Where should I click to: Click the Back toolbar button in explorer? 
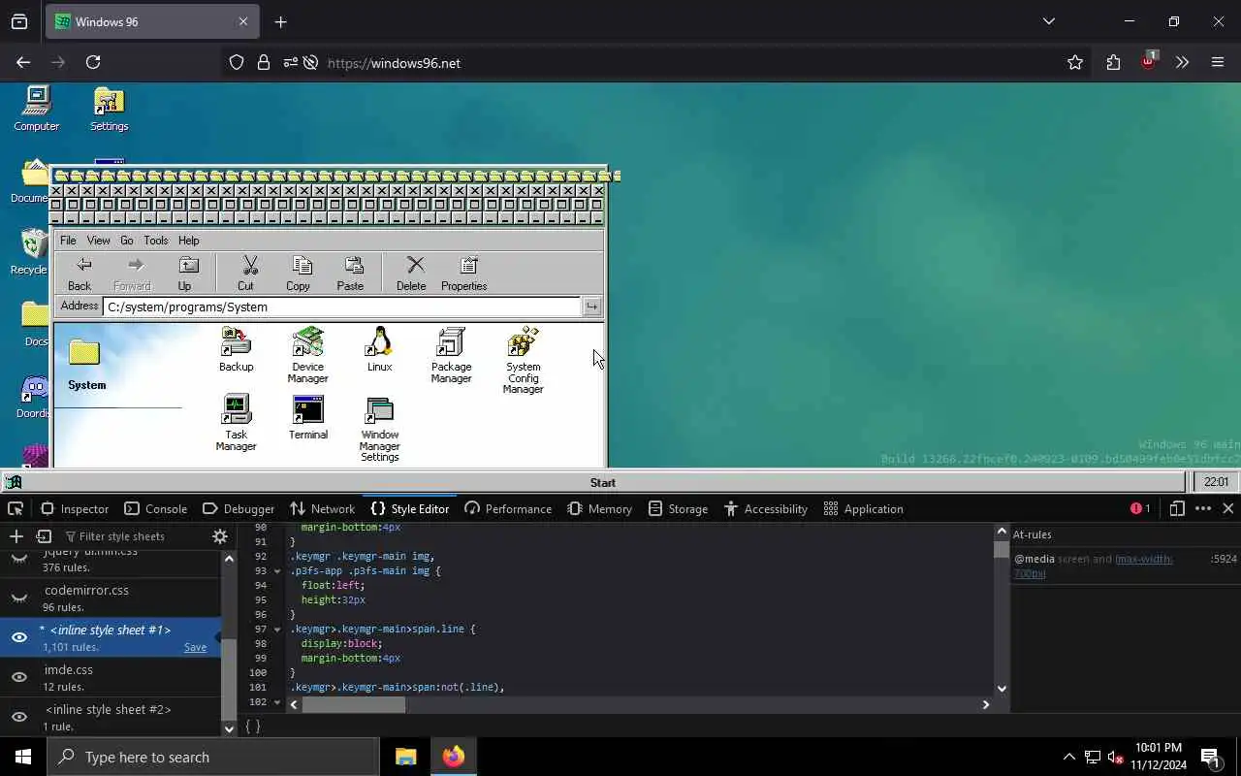click(x=80, y=274)
